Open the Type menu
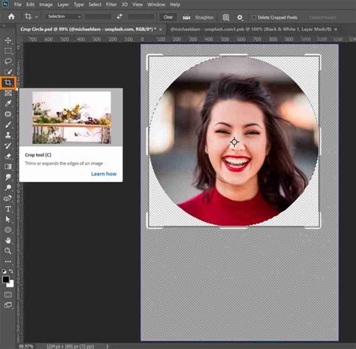Screen dimensions: 356x349 (x=79, y=5)
